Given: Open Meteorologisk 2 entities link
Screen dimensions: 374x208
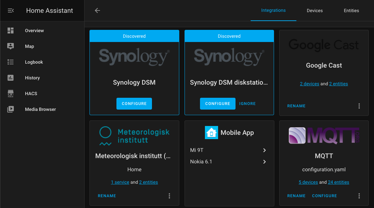Looking at the screenshot, I should point(148,182).
